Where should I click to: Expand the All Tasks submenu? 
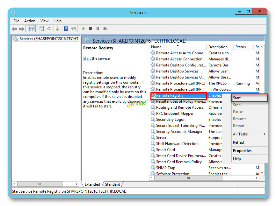pos(249,134)
